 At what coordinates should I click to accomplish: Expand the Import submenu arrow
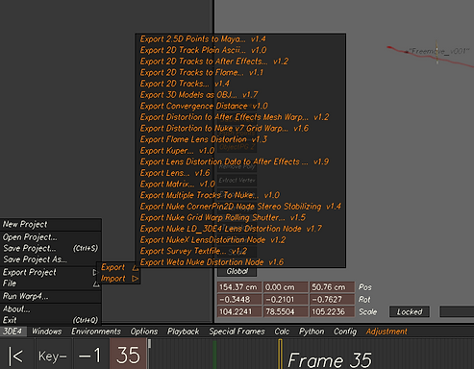[136, 279]
